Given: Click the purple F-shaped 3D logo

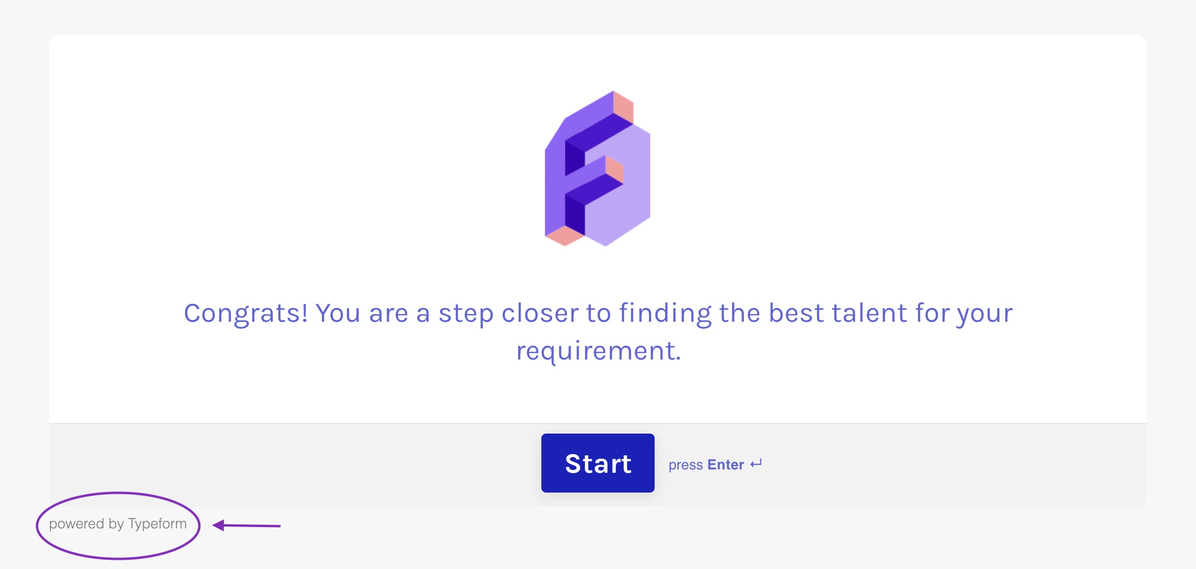Looking at the screenshot, I should pyautogui.click(x=598, y=168).
